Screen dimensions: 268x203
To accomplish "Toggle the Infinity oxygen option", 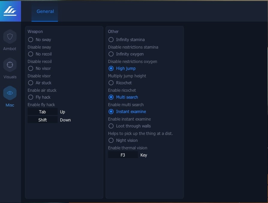I will [111, 54].
